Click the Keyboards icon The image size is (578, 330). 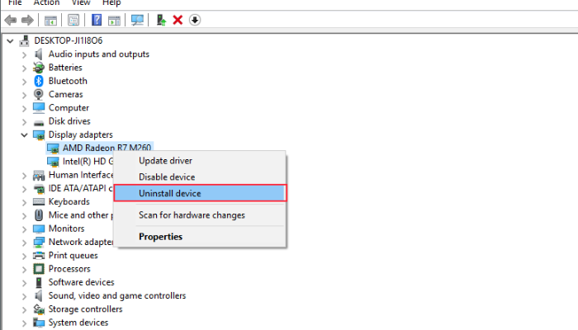click(x=39, y=202)
